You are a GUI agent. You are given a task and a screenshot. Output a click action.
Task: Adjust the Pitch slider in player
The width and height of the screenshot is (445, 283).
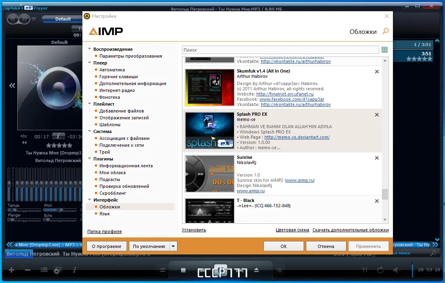coord(59,210)
